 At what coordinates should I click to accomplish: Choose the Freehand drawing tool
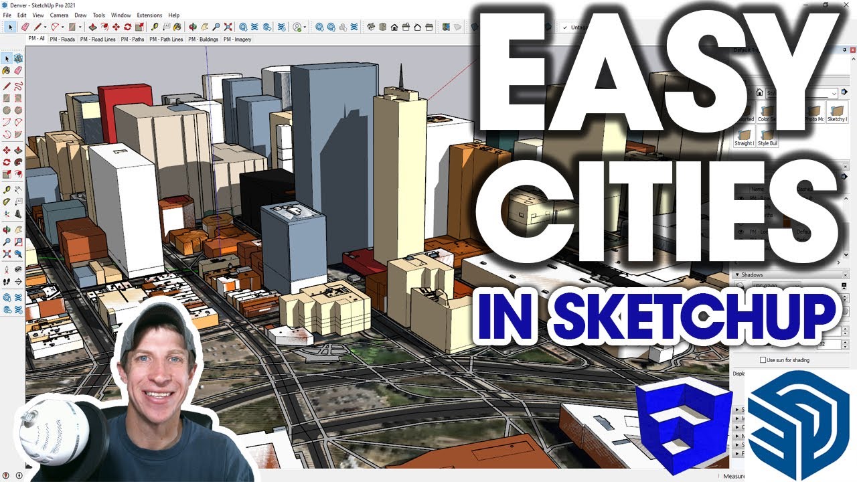coord(18,87)
